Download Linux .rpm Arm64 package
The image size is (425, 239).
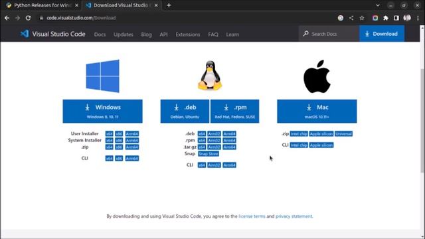click(x=229, y=140)
